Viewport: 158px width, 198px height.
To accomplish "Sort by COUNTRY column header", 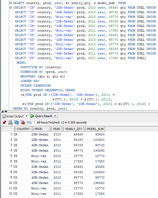I will tap(22, 129).
